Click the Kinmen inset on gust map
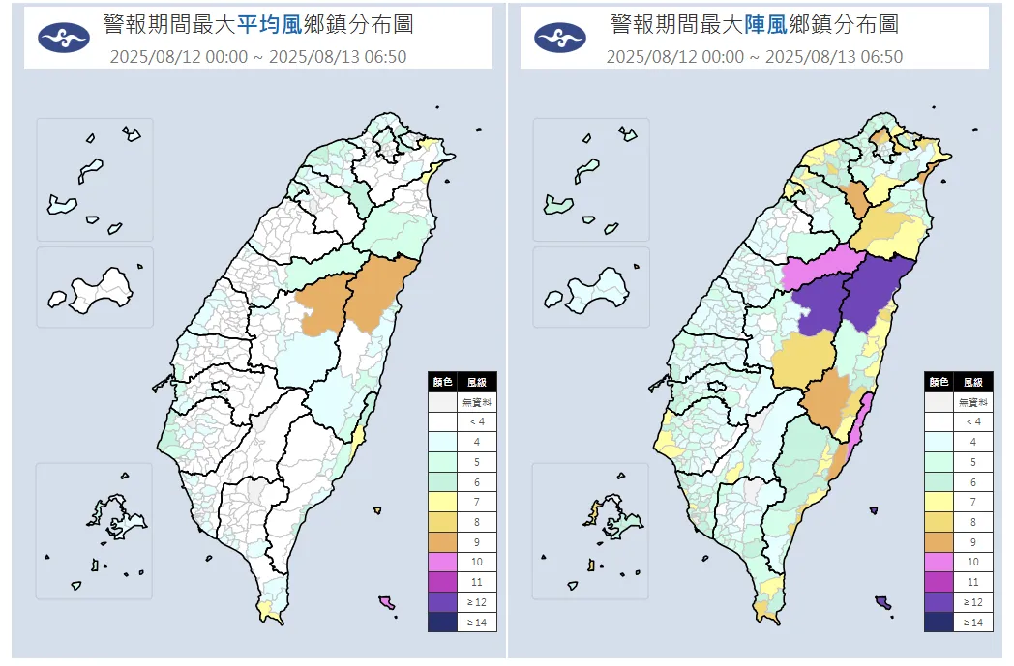 click(591, 287)
